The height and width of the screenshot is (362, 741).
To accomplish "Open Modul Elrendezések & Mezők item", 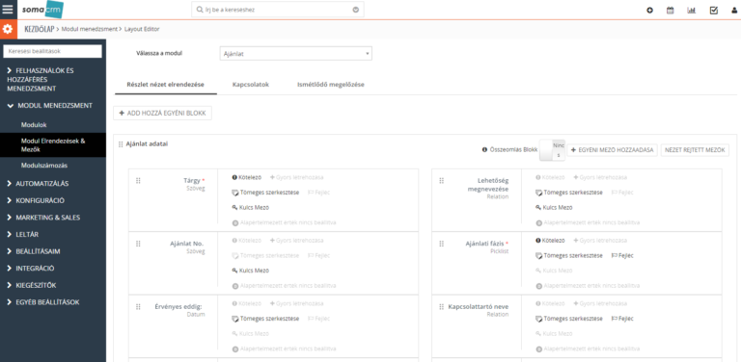I will point(53,145).
